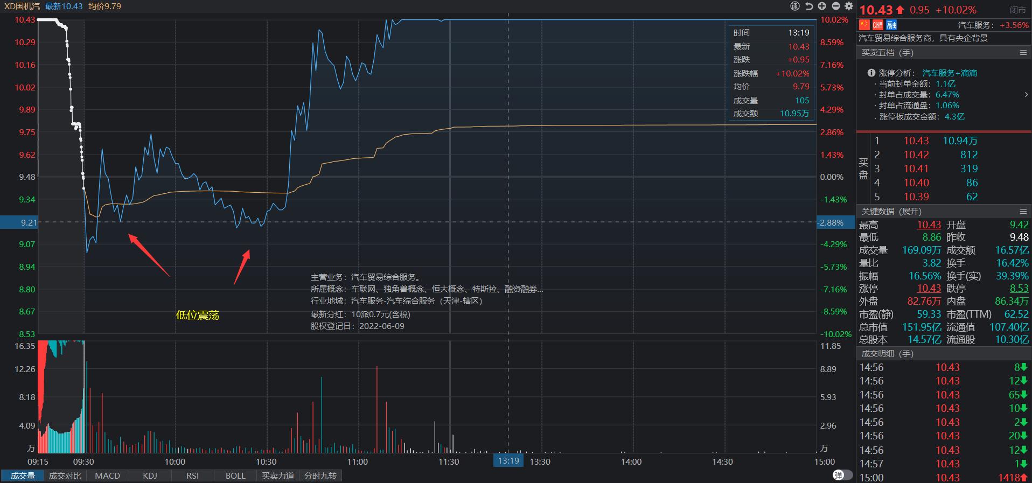Click the red CNY currency badge
1032x483 pixels.
(x=878, y=25)
